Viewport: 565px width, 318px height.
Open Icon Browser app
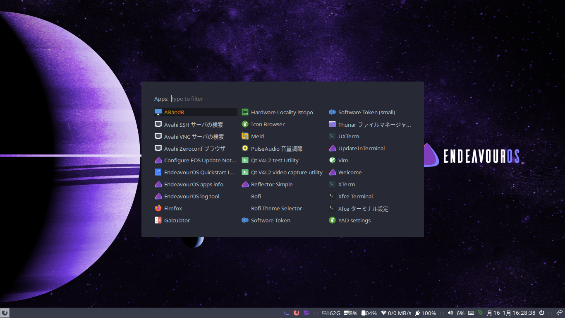(x=282, y=124)
